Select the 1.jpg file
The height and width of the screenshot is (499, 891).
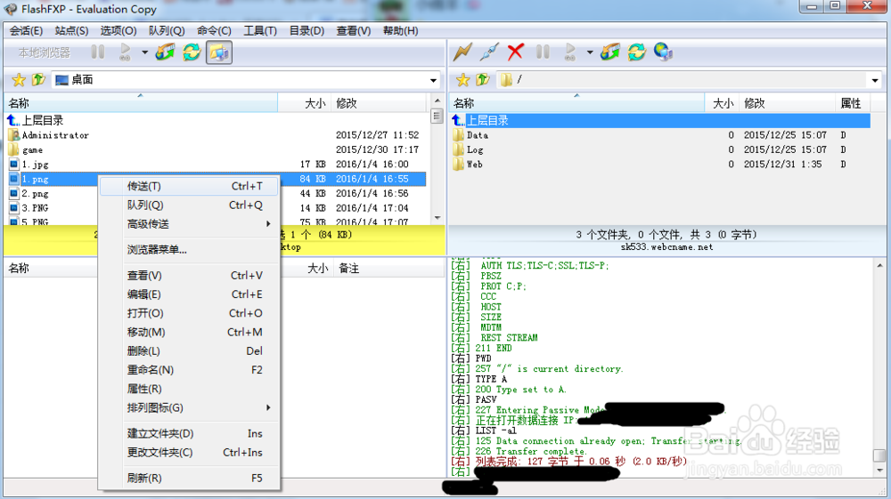pos(36,165)
